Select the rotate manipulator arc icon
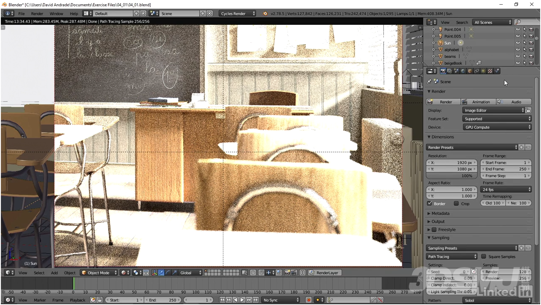The height and width of the screenshot is (305, 541). (x=168, y=273)
